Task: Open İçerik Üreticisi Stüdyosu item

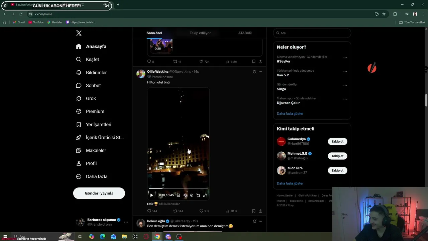Action: click(x=100, y=138)
